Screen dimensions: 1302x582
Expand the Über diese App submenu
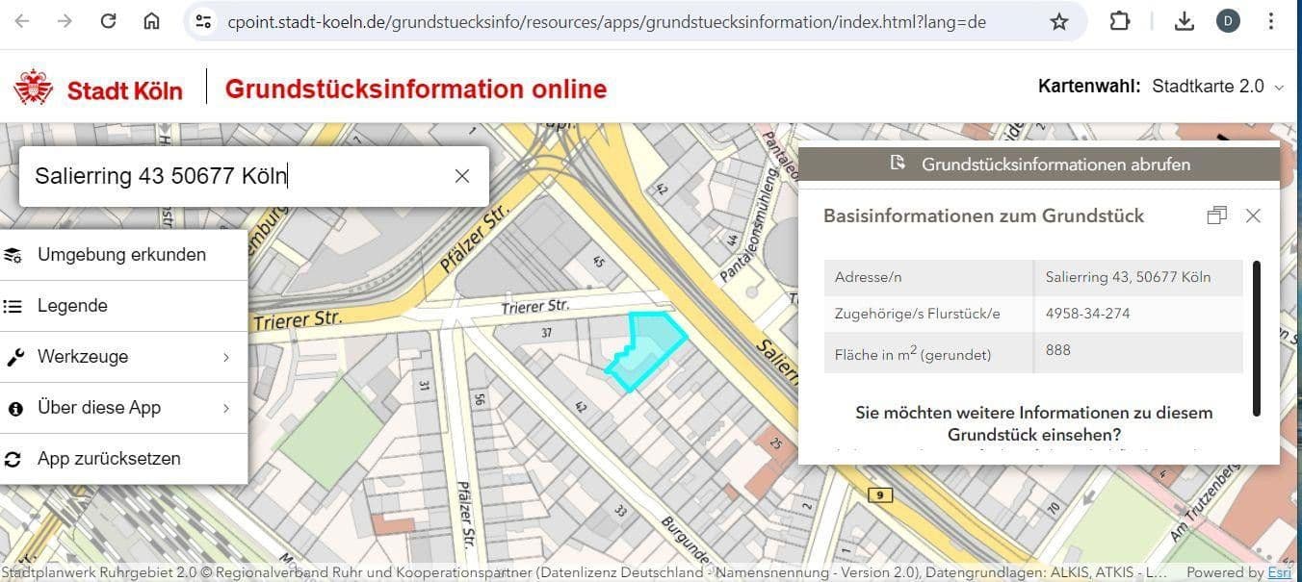[226, 407]
